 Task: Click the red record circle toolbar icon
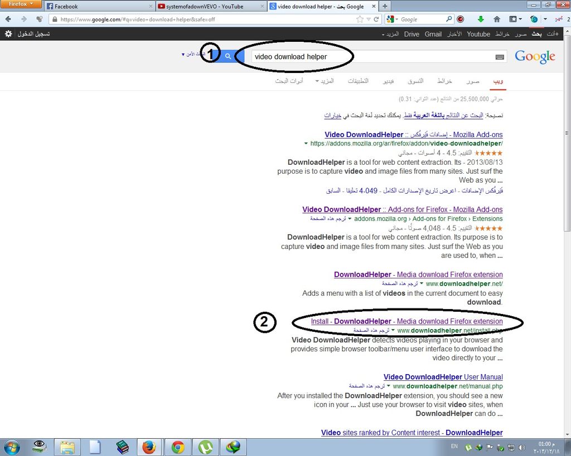pos(460,19)
